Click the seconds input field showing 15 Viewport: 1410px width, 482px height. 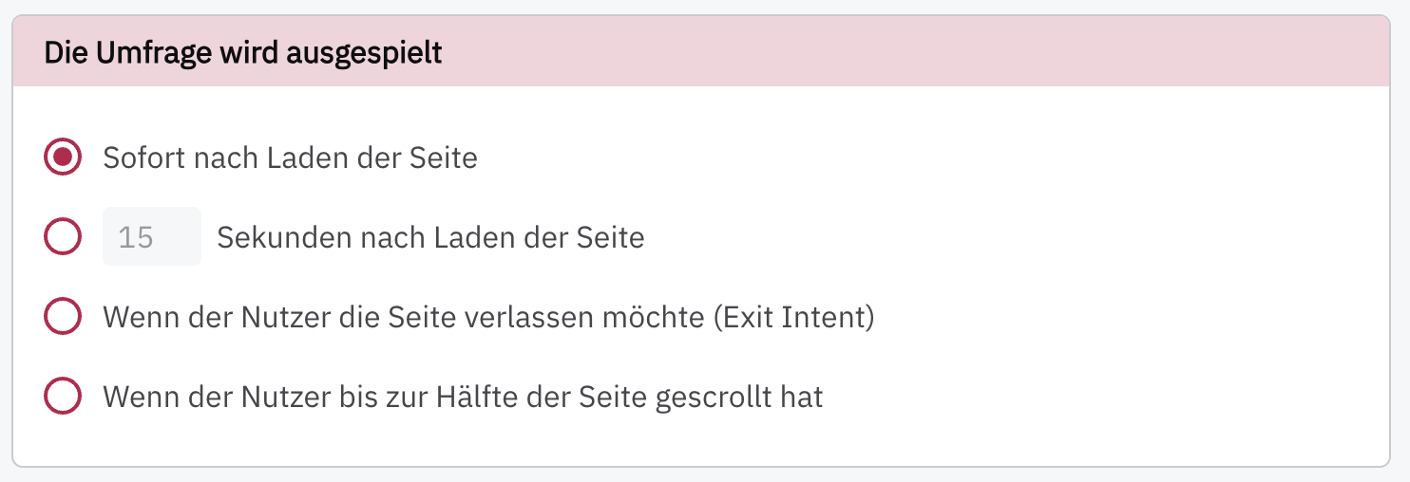click(x=152, y=237)
